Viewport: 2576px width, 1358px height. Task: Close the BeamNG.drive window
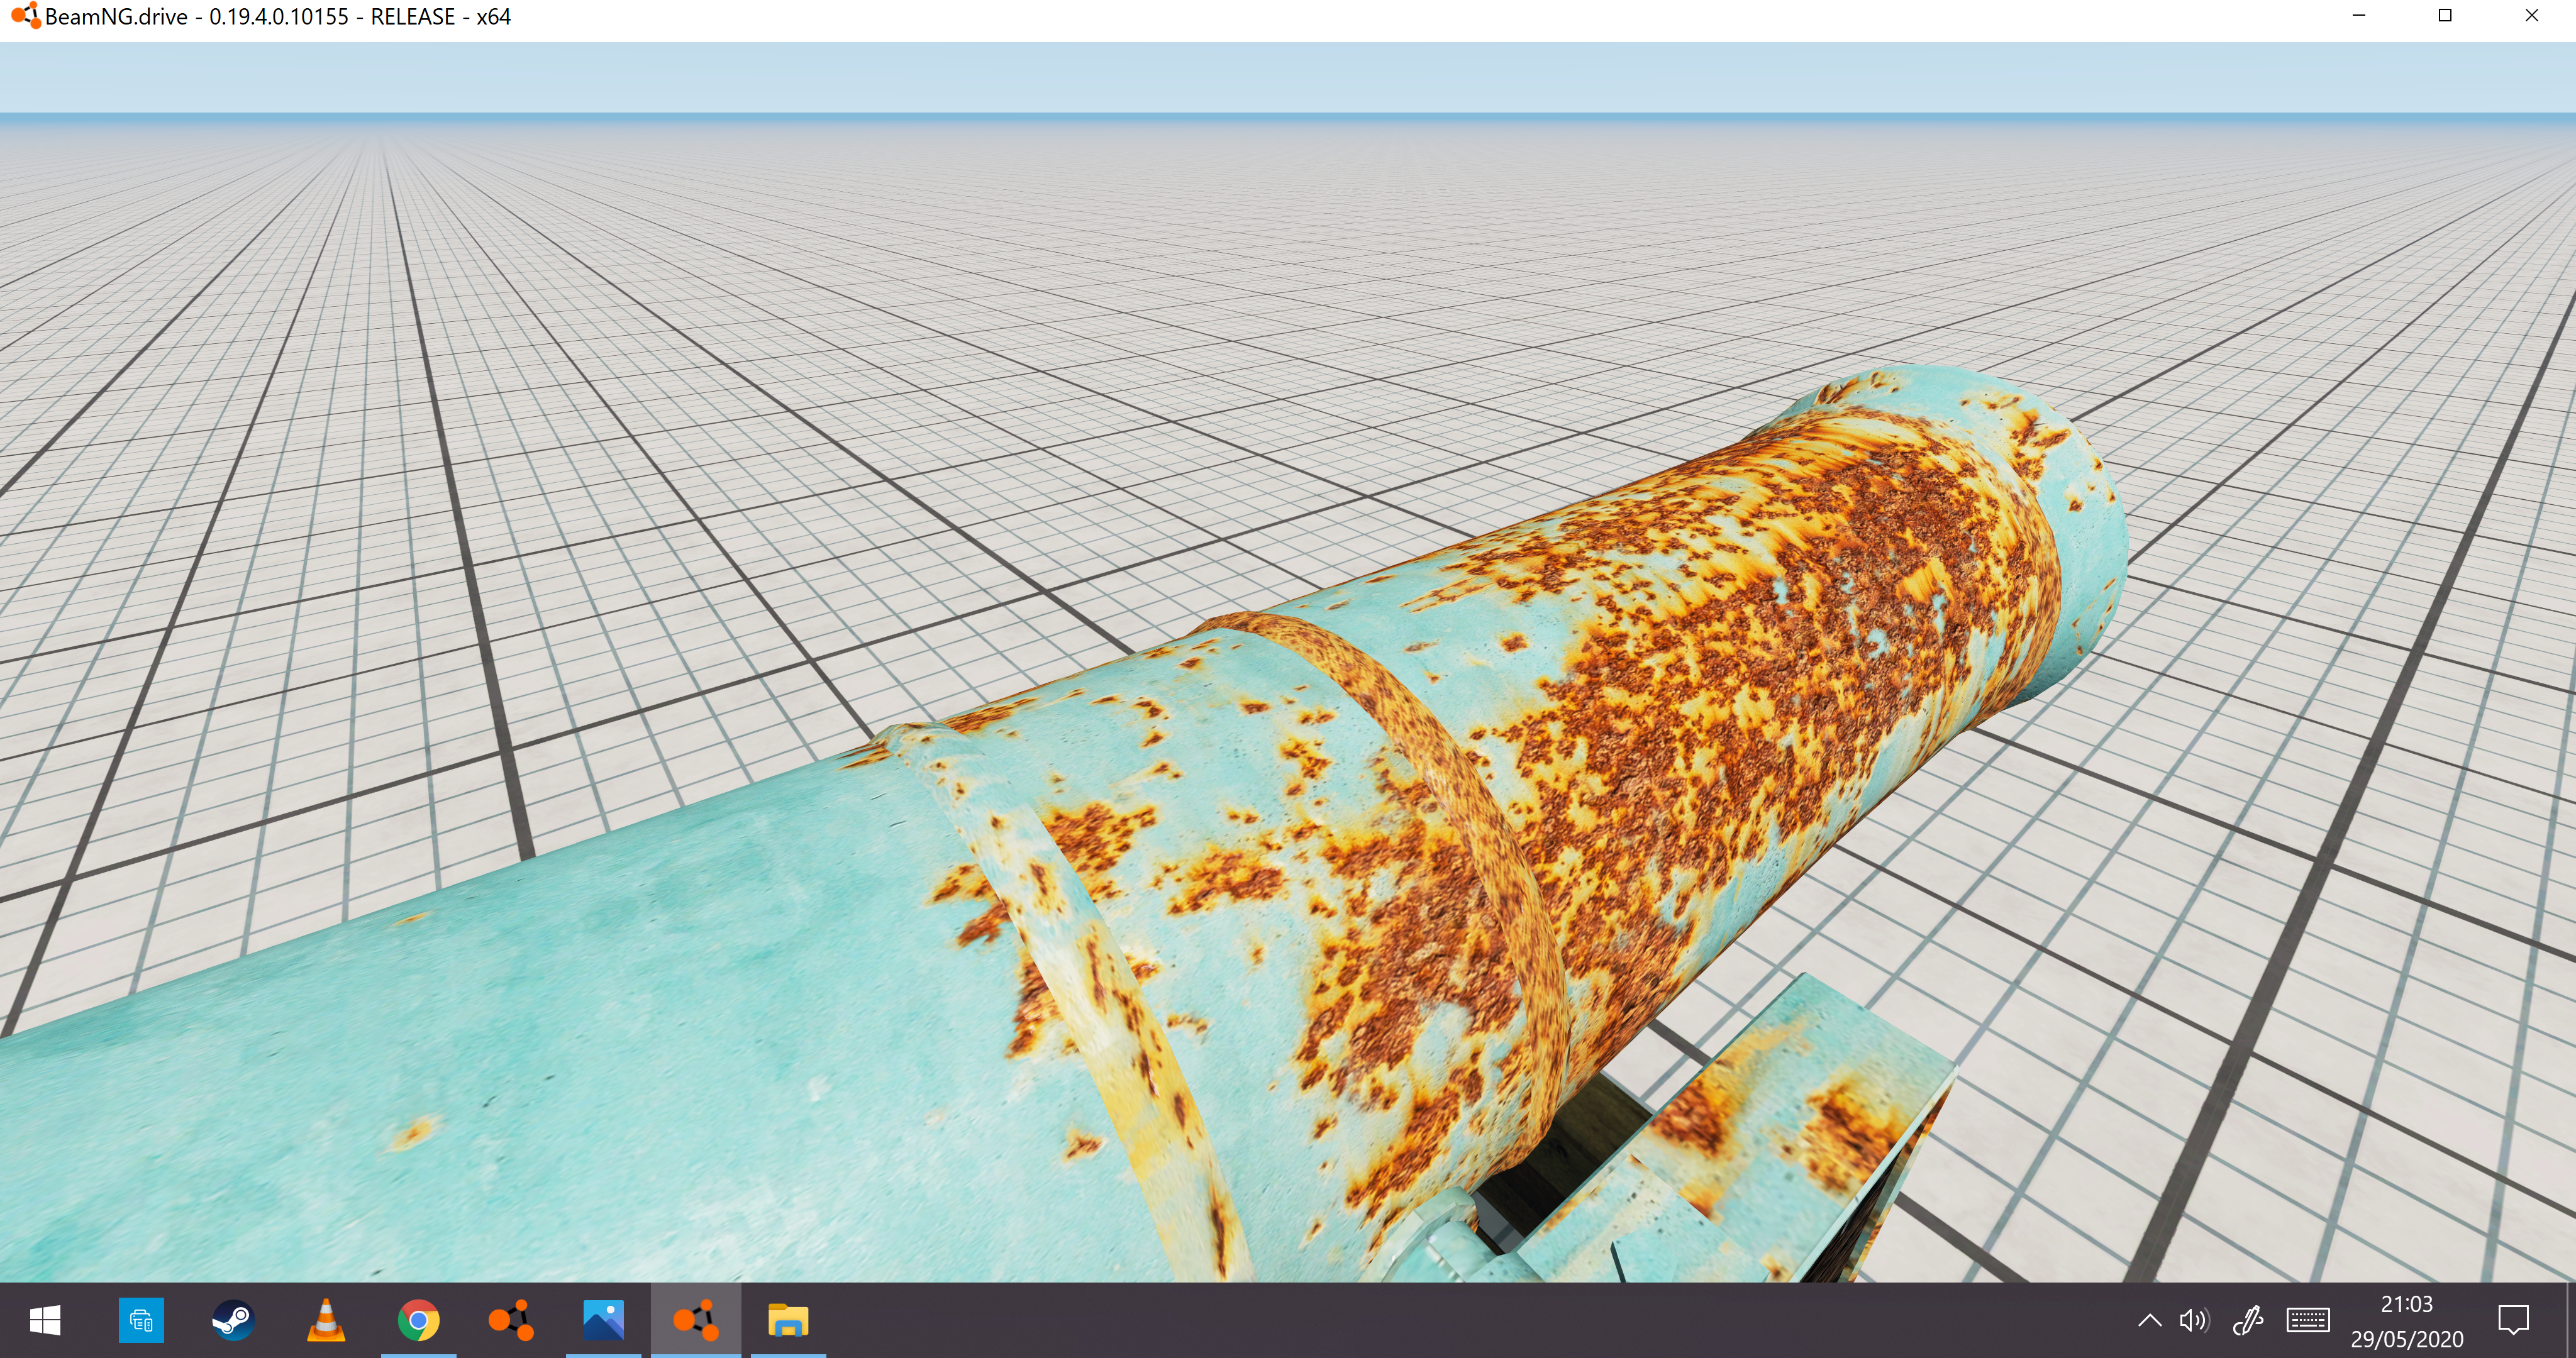(2532, 15)
